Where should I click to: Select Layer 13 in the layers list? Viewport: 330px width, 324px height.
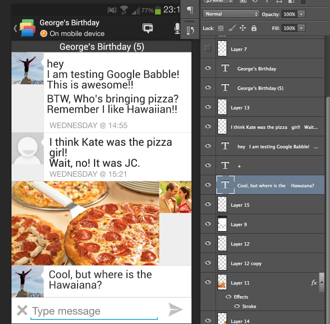[262, 107]
